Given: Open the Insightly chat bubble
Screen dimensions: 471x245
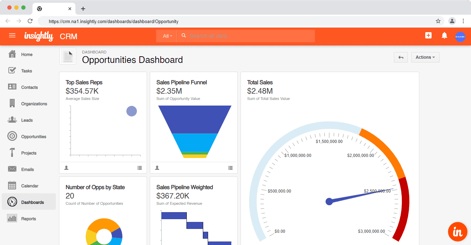Looking at the screenshot, I should (457, 232).
